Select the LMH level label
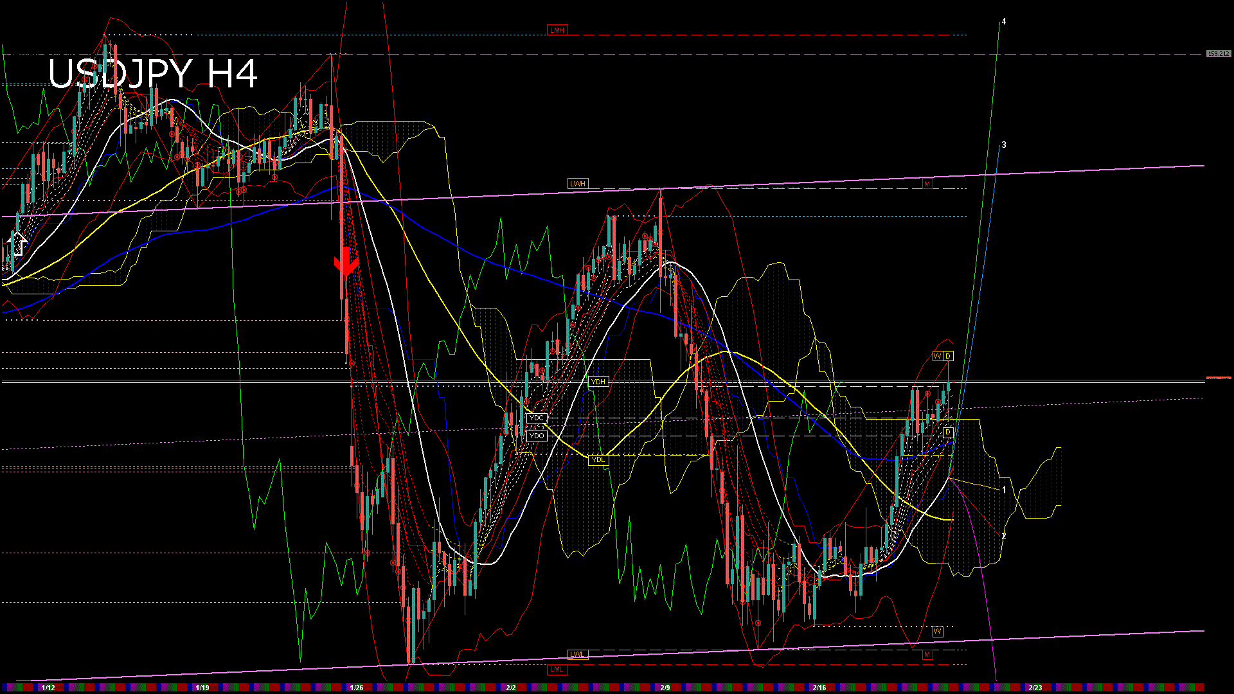This screenshot has height=694, width=1234. [x=557, y=30]
